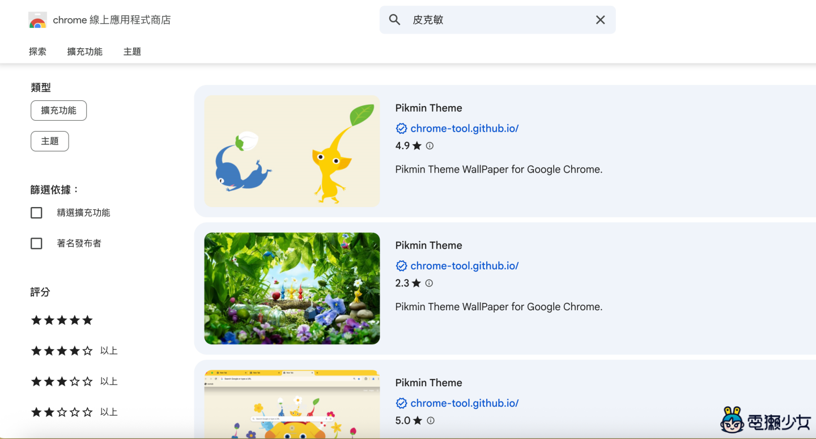Open the third Pikmin Theme title
The image size is (816, 439).
point(429,383)
